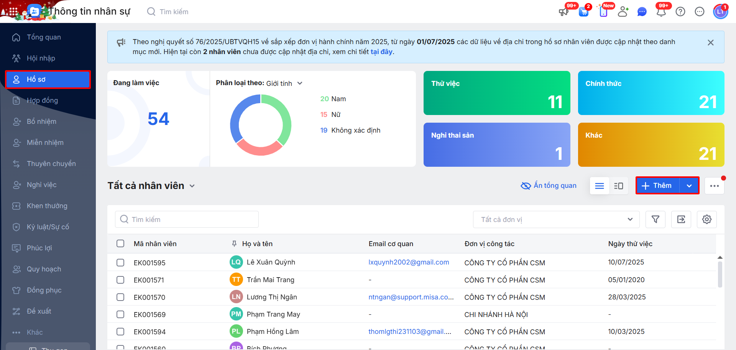Click the help question mark icon
Image resolution: width=736 pixels, height=350 pixels.
tap(680, 12)
